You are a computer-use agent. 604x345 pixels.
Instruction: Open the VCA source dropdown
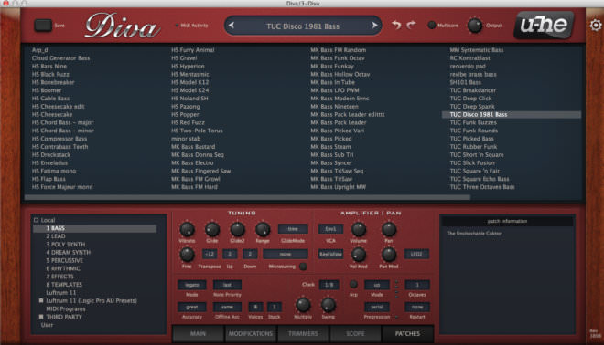click(330, 229)
